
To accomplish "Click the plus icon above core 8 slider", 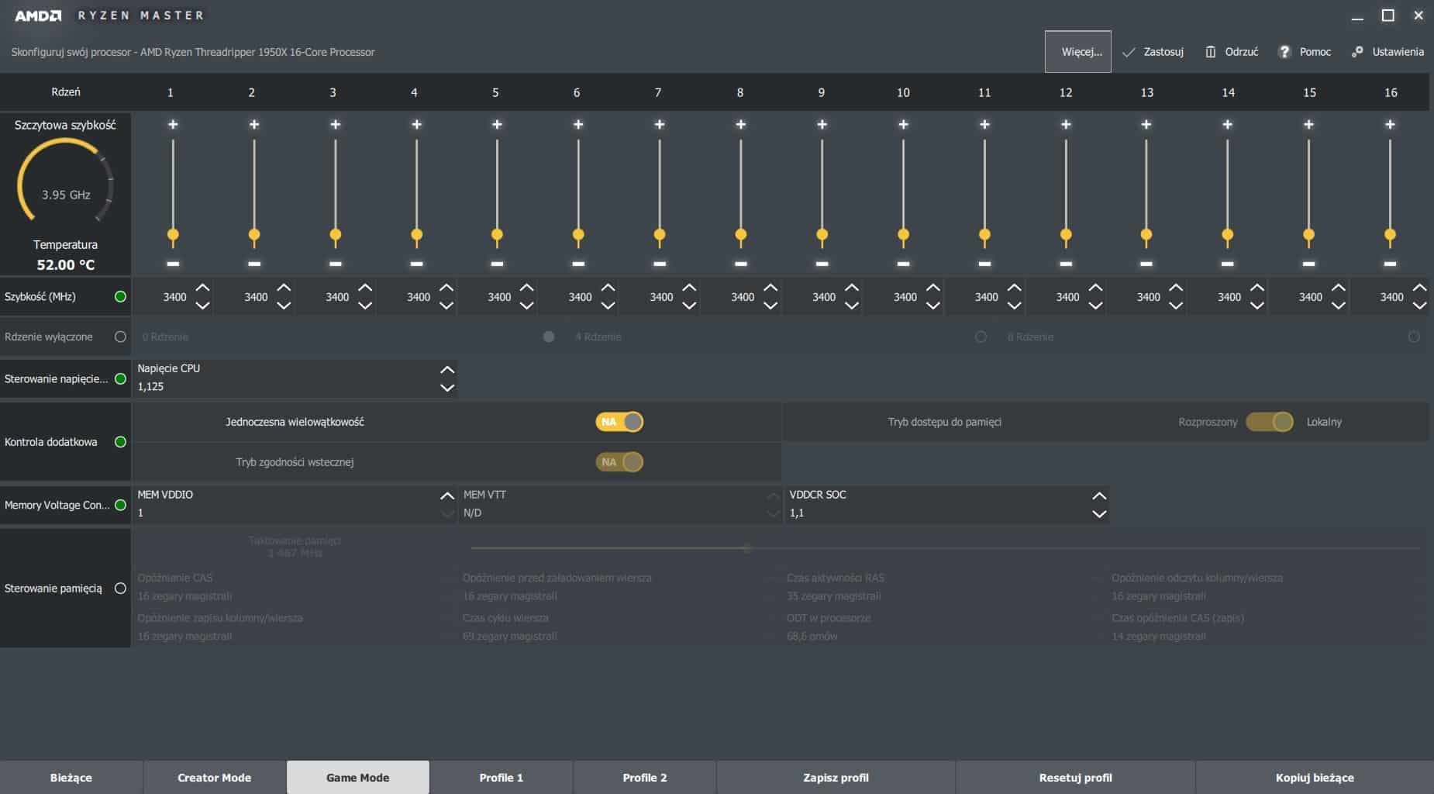I will [x=740, y=124].
